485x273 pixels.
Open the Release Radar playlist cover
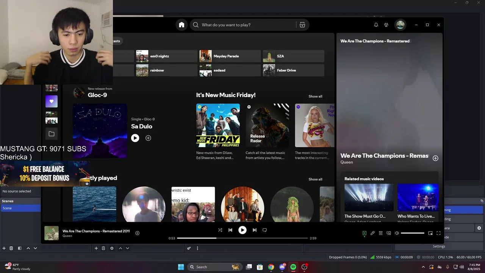click(268, 126)
